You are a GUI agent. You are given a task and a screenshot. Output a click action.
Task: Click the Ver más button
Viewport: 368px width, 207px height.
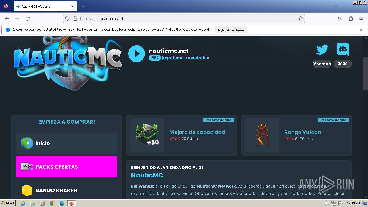(322, 64)
